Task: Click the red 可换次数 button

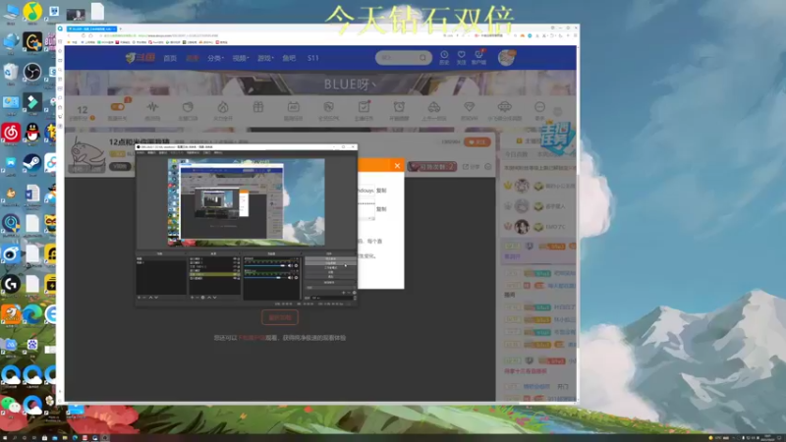Action: pyautogui.click(x=431, y=166)
